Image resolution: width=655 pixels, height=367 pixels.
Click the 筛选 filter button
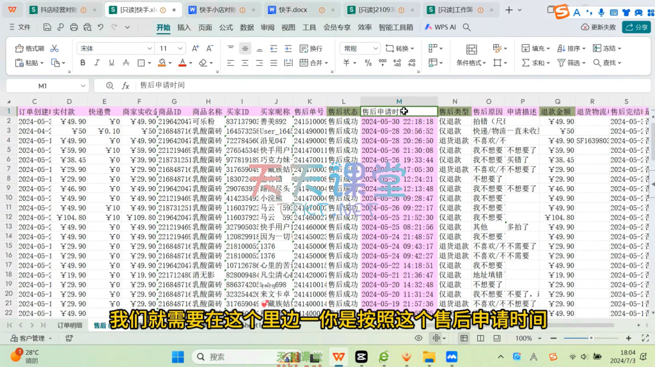click(569, 63)
